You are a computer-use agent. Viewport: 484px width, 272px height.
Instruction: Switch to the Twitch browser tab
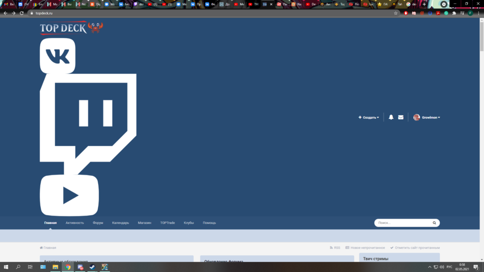139,4
